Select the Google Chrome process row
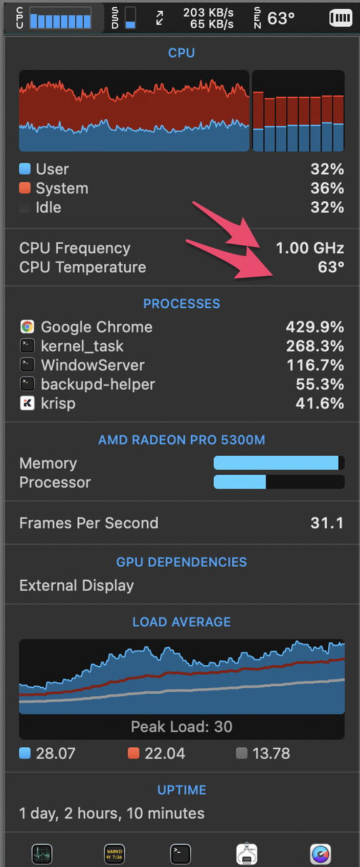The height and width of the screenshot is (867, 360). click(181, 327)
